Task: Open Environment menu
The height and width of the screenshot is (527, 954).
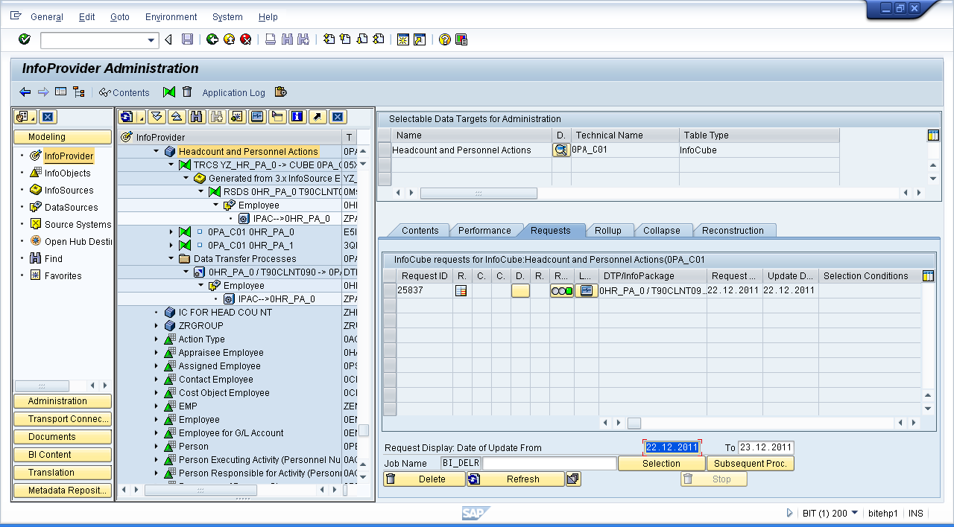Action: pos(171,17)
